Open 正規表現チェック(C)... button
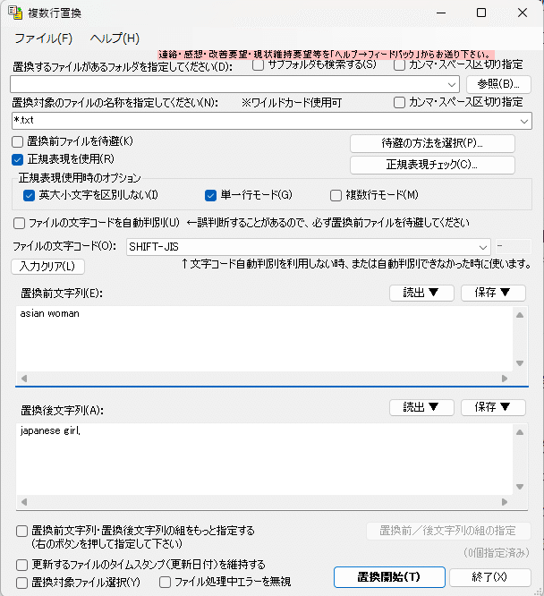The width and height of the screenshot is (544, 596). tap(432, 165)
